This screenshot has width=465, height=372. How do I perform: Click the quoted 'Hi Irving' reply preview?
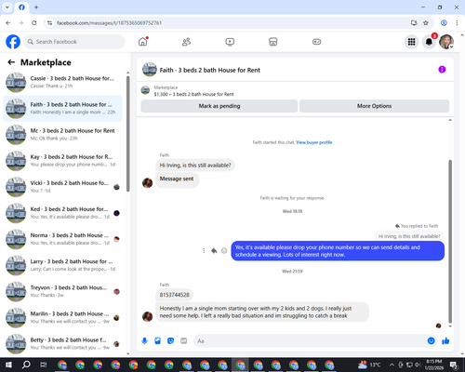[409, 236]
